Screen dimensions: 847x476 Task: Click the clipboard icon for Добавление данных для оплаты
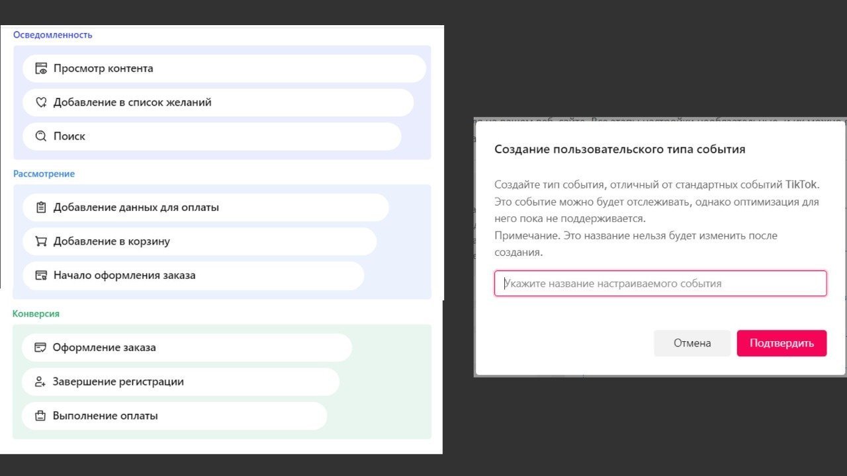tap(41, 208)
